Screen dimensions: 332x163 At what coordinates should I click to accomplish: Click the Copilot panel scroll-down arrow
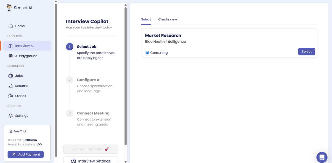click(126, 162)
